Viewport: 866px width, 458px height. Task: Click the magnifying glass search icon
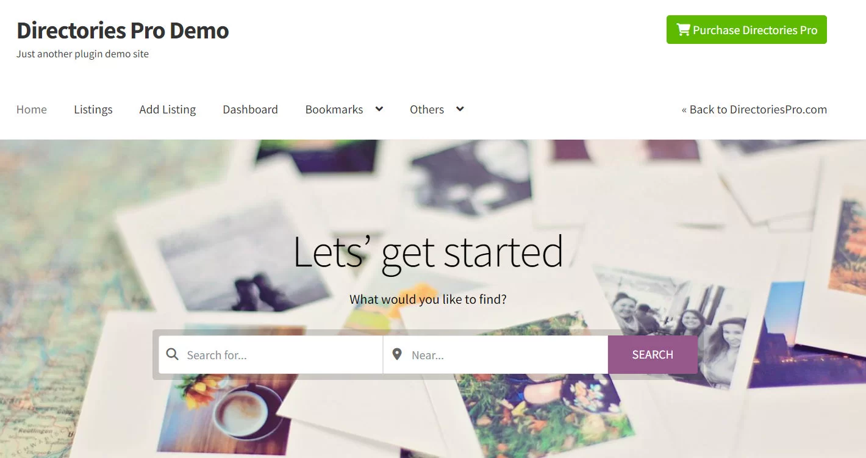173,354
